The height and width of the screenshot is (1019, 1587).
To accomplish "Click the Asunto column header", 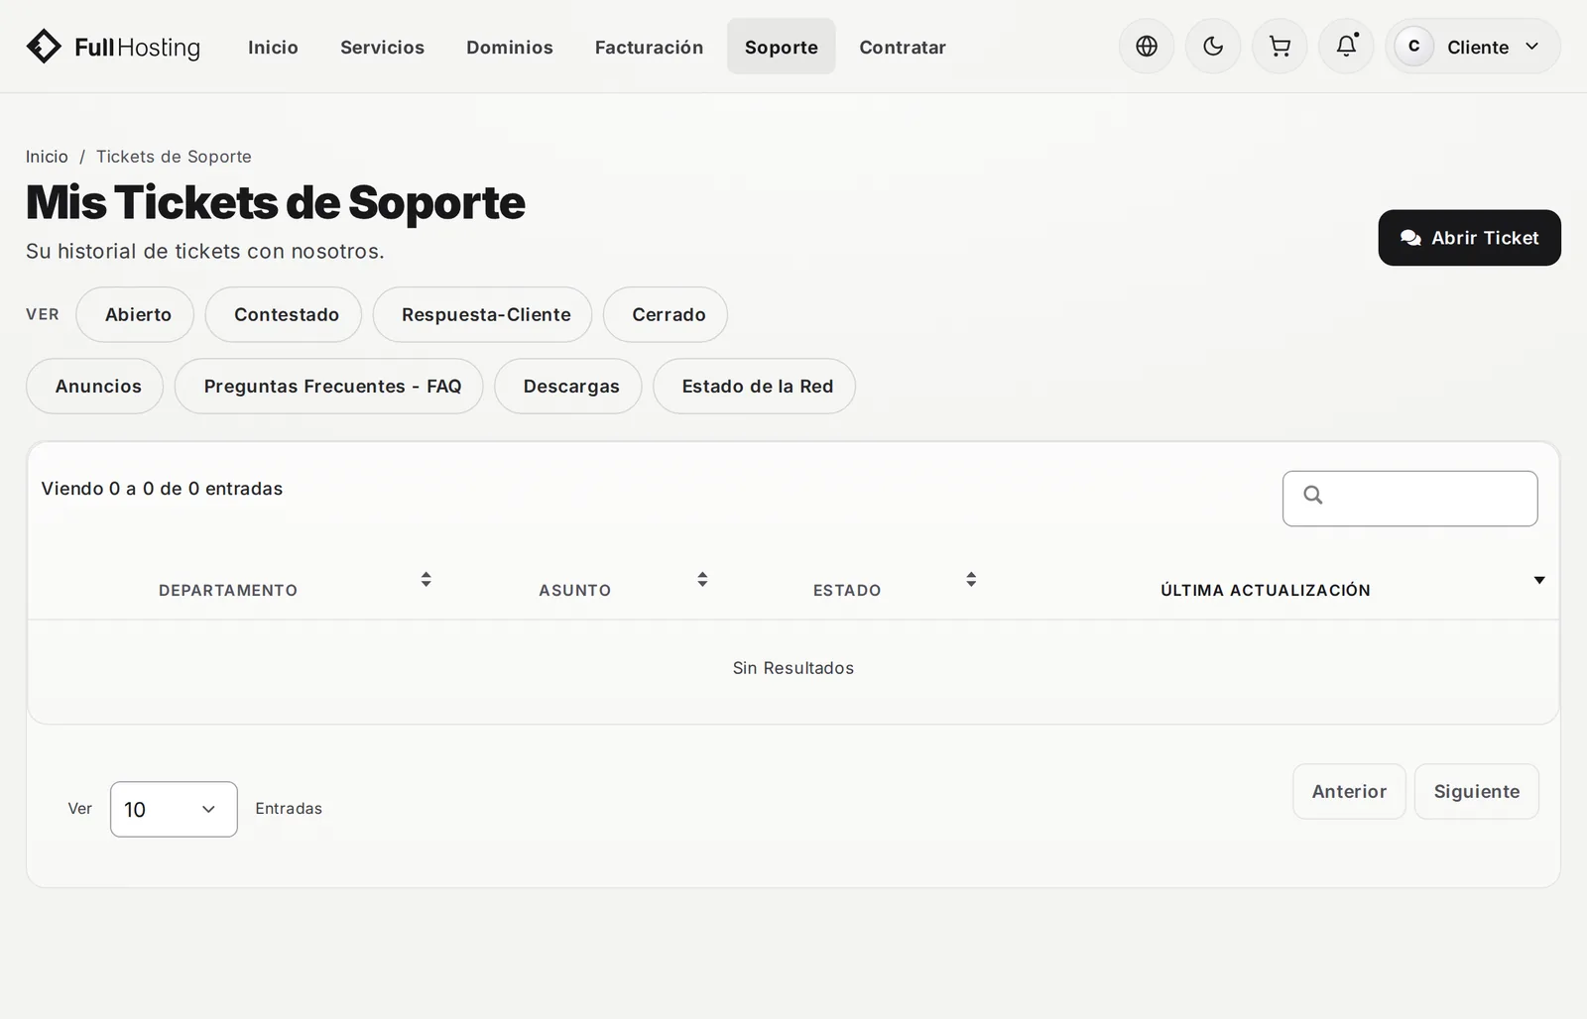I will click(575, 590).
